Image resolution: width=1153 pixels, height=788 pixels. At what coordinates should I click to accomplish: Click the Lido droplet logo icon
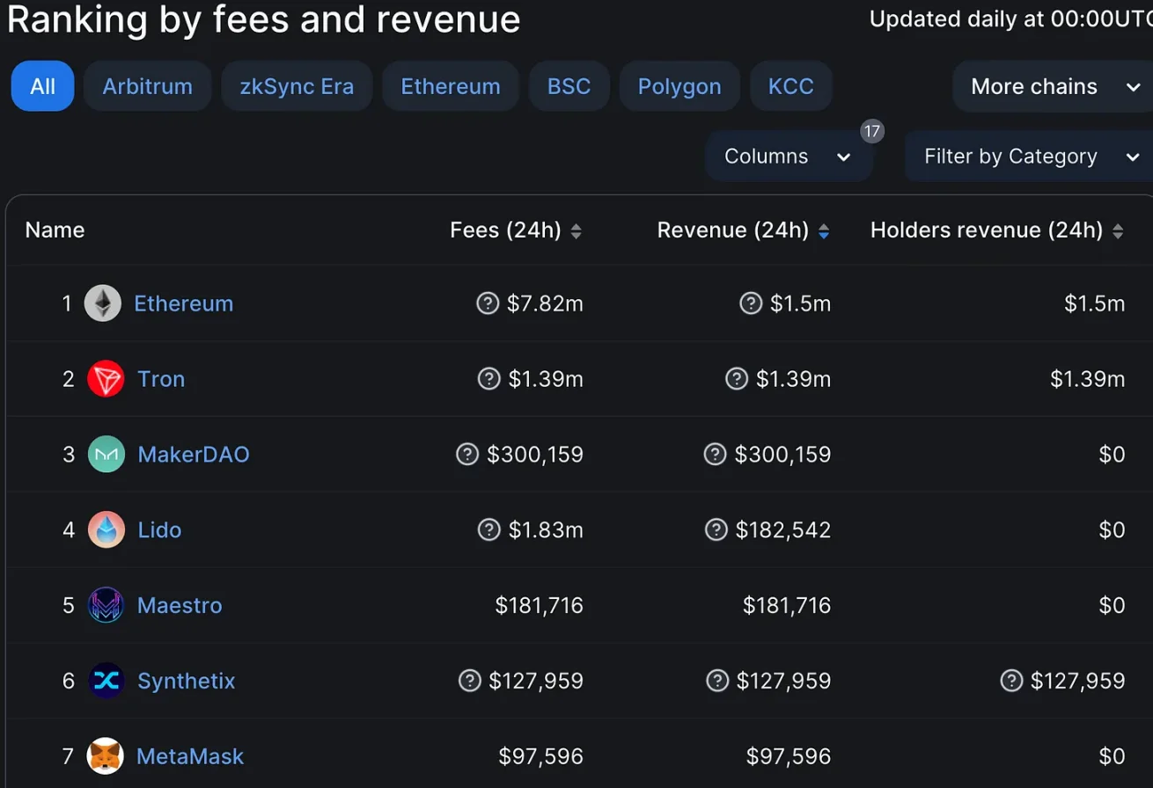pos(106,530)
